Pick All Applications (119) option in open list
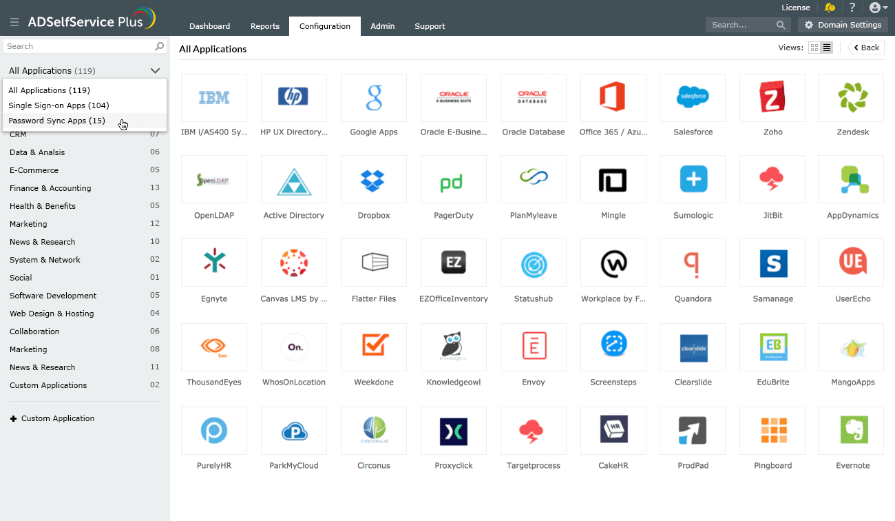Viewport: 895px width, 521px height. (x=85, y=90)
